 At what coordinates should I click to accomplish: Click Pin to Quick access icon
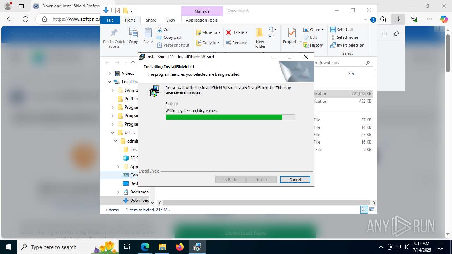point(114,33)
